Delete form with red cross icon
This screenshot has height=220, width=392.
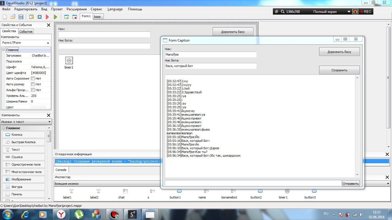[x=74, y=17]
